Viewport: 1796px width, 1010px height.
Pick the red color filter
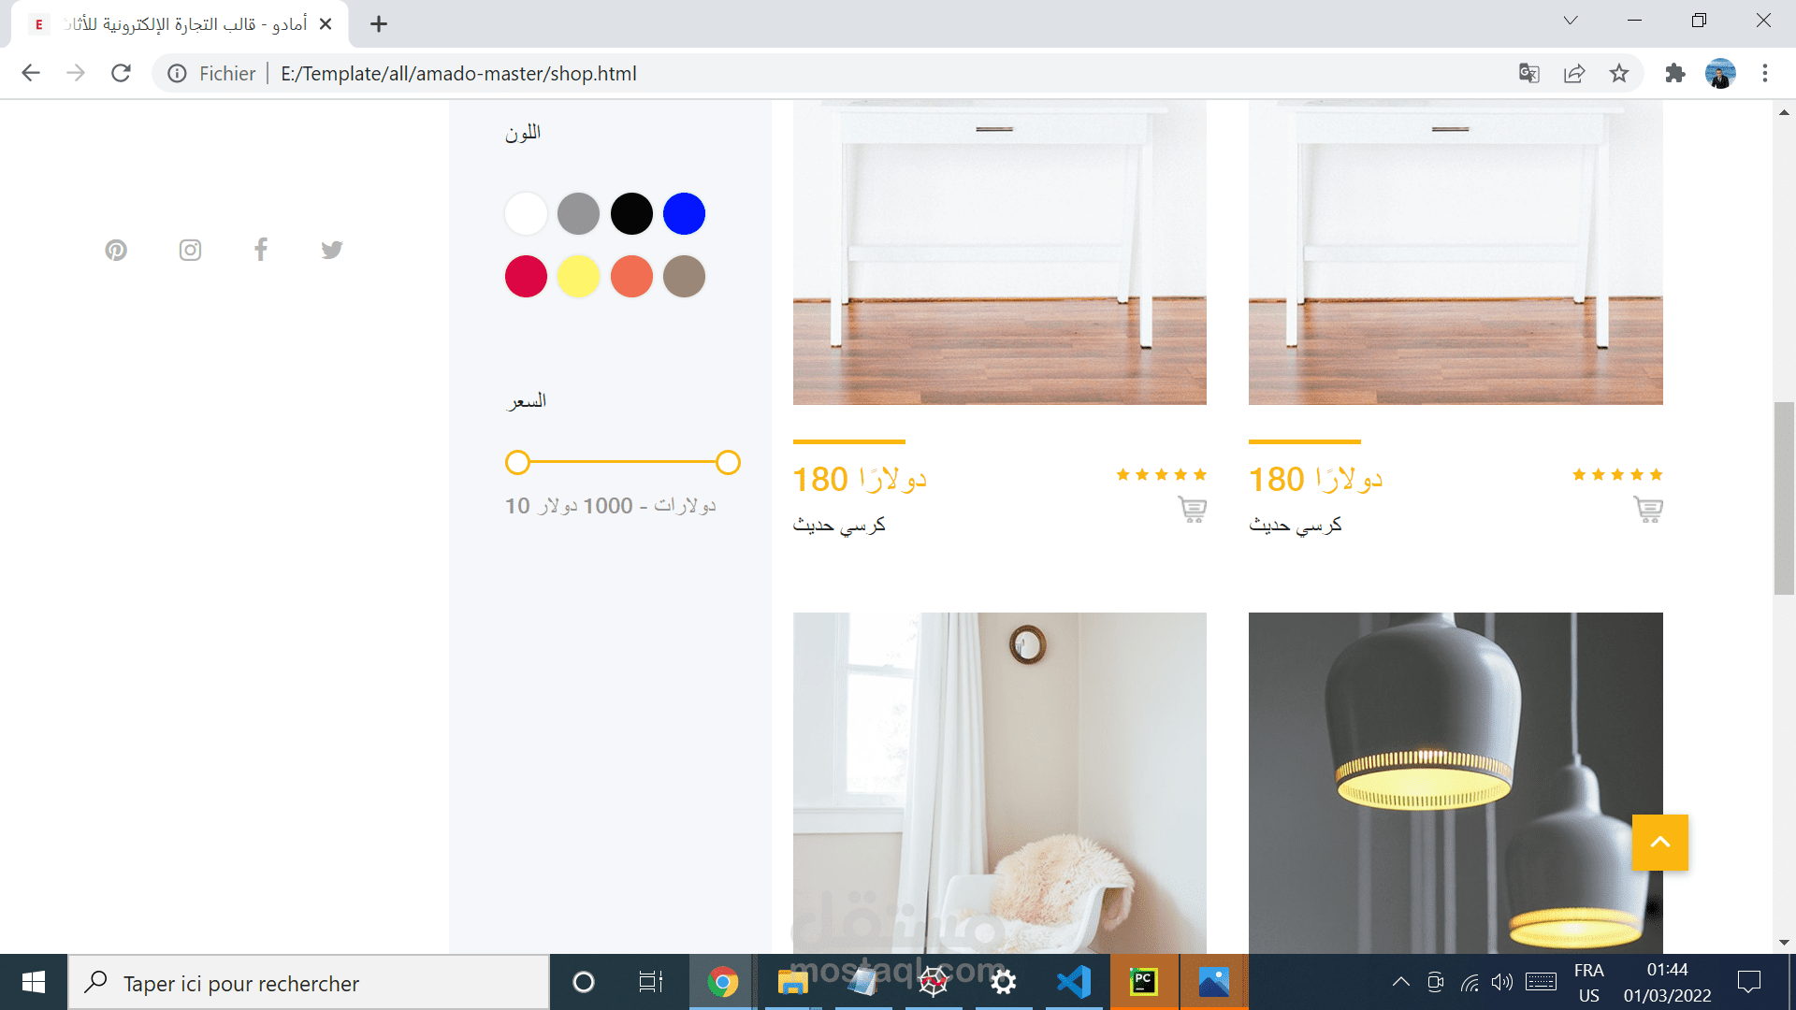pos(526,277)
